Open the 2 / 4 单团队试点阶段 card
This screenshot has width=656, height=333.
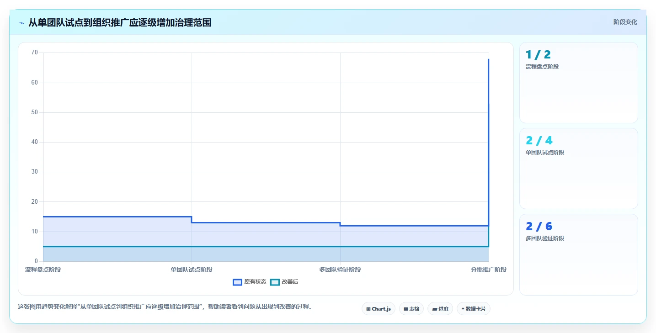(x=578, y=169)
